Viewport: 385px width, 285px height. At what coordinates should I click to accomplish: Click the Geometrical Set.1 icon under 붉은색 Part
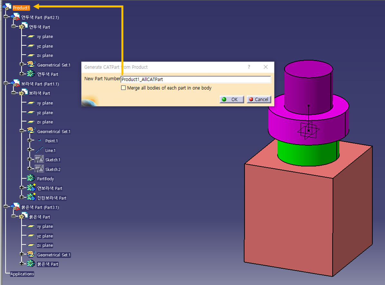pos(31,254)
